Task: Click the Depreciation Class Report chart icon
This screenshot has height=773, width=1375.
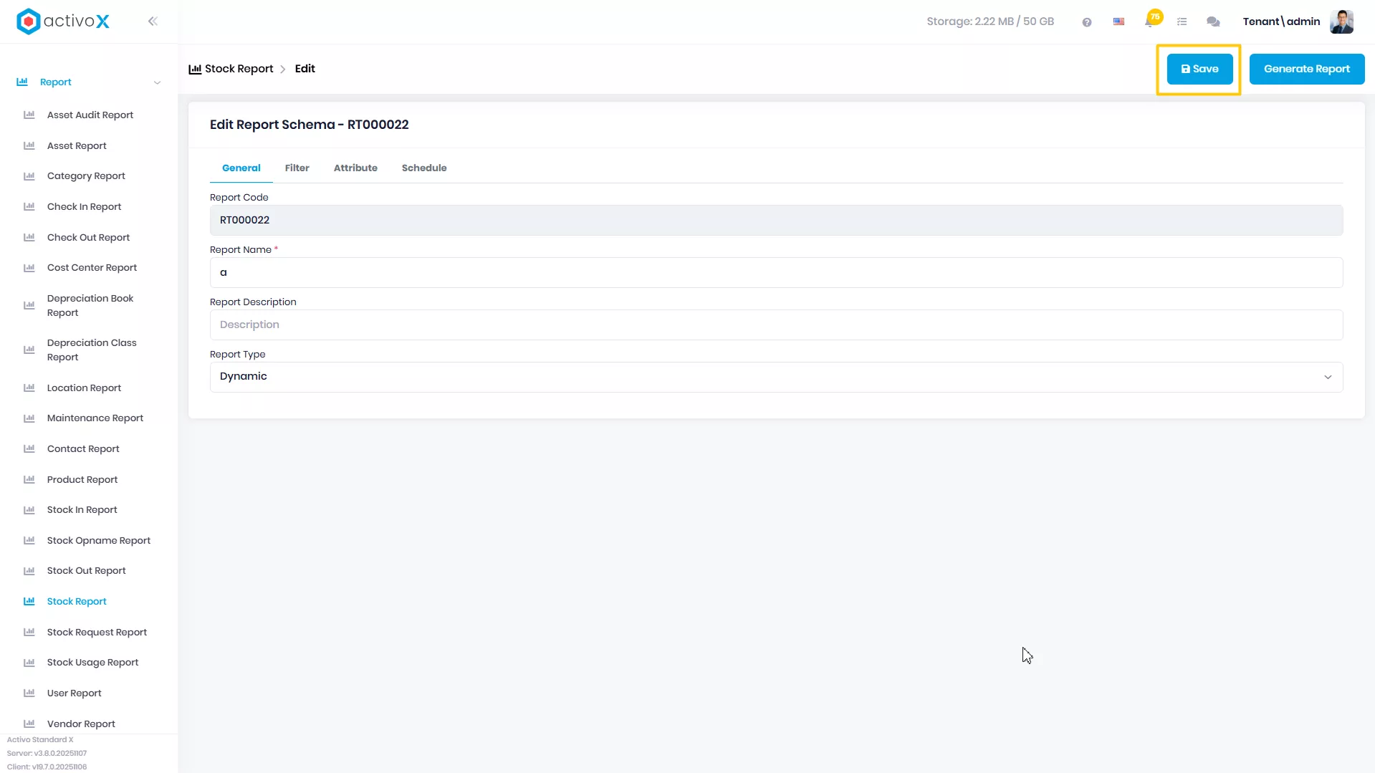Action: coord(29,350)
